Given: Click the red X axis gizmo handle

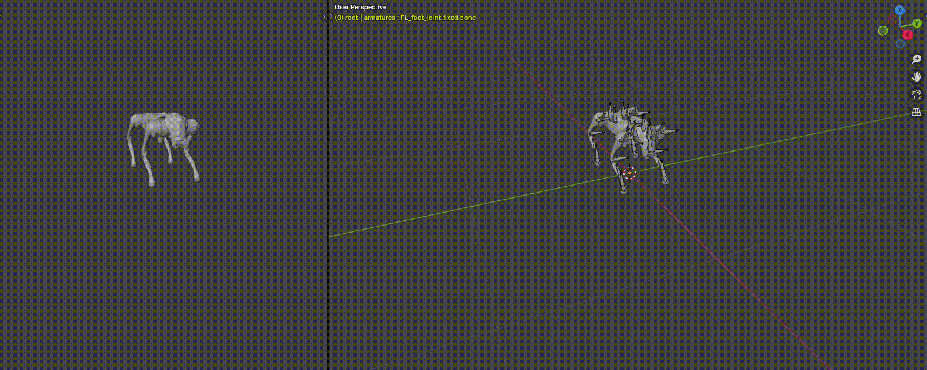Looking at the screenshot, I should (x=908, y=35).
